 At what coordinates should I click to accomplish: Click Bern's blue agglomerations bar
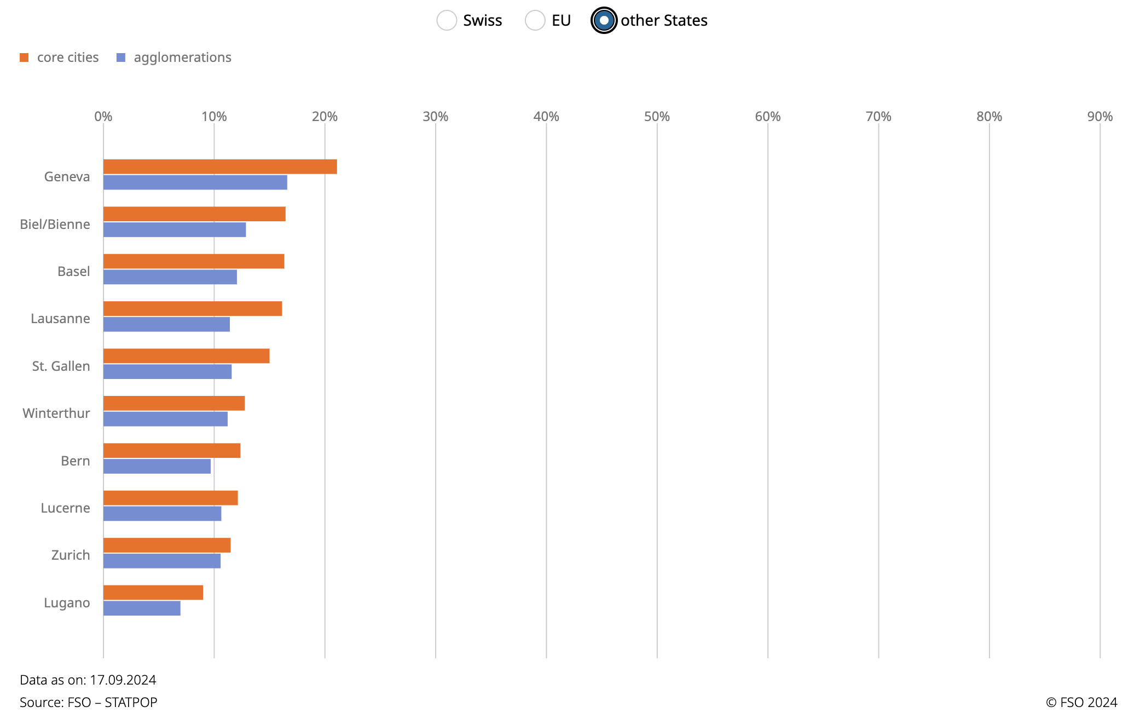pos(157,467)
